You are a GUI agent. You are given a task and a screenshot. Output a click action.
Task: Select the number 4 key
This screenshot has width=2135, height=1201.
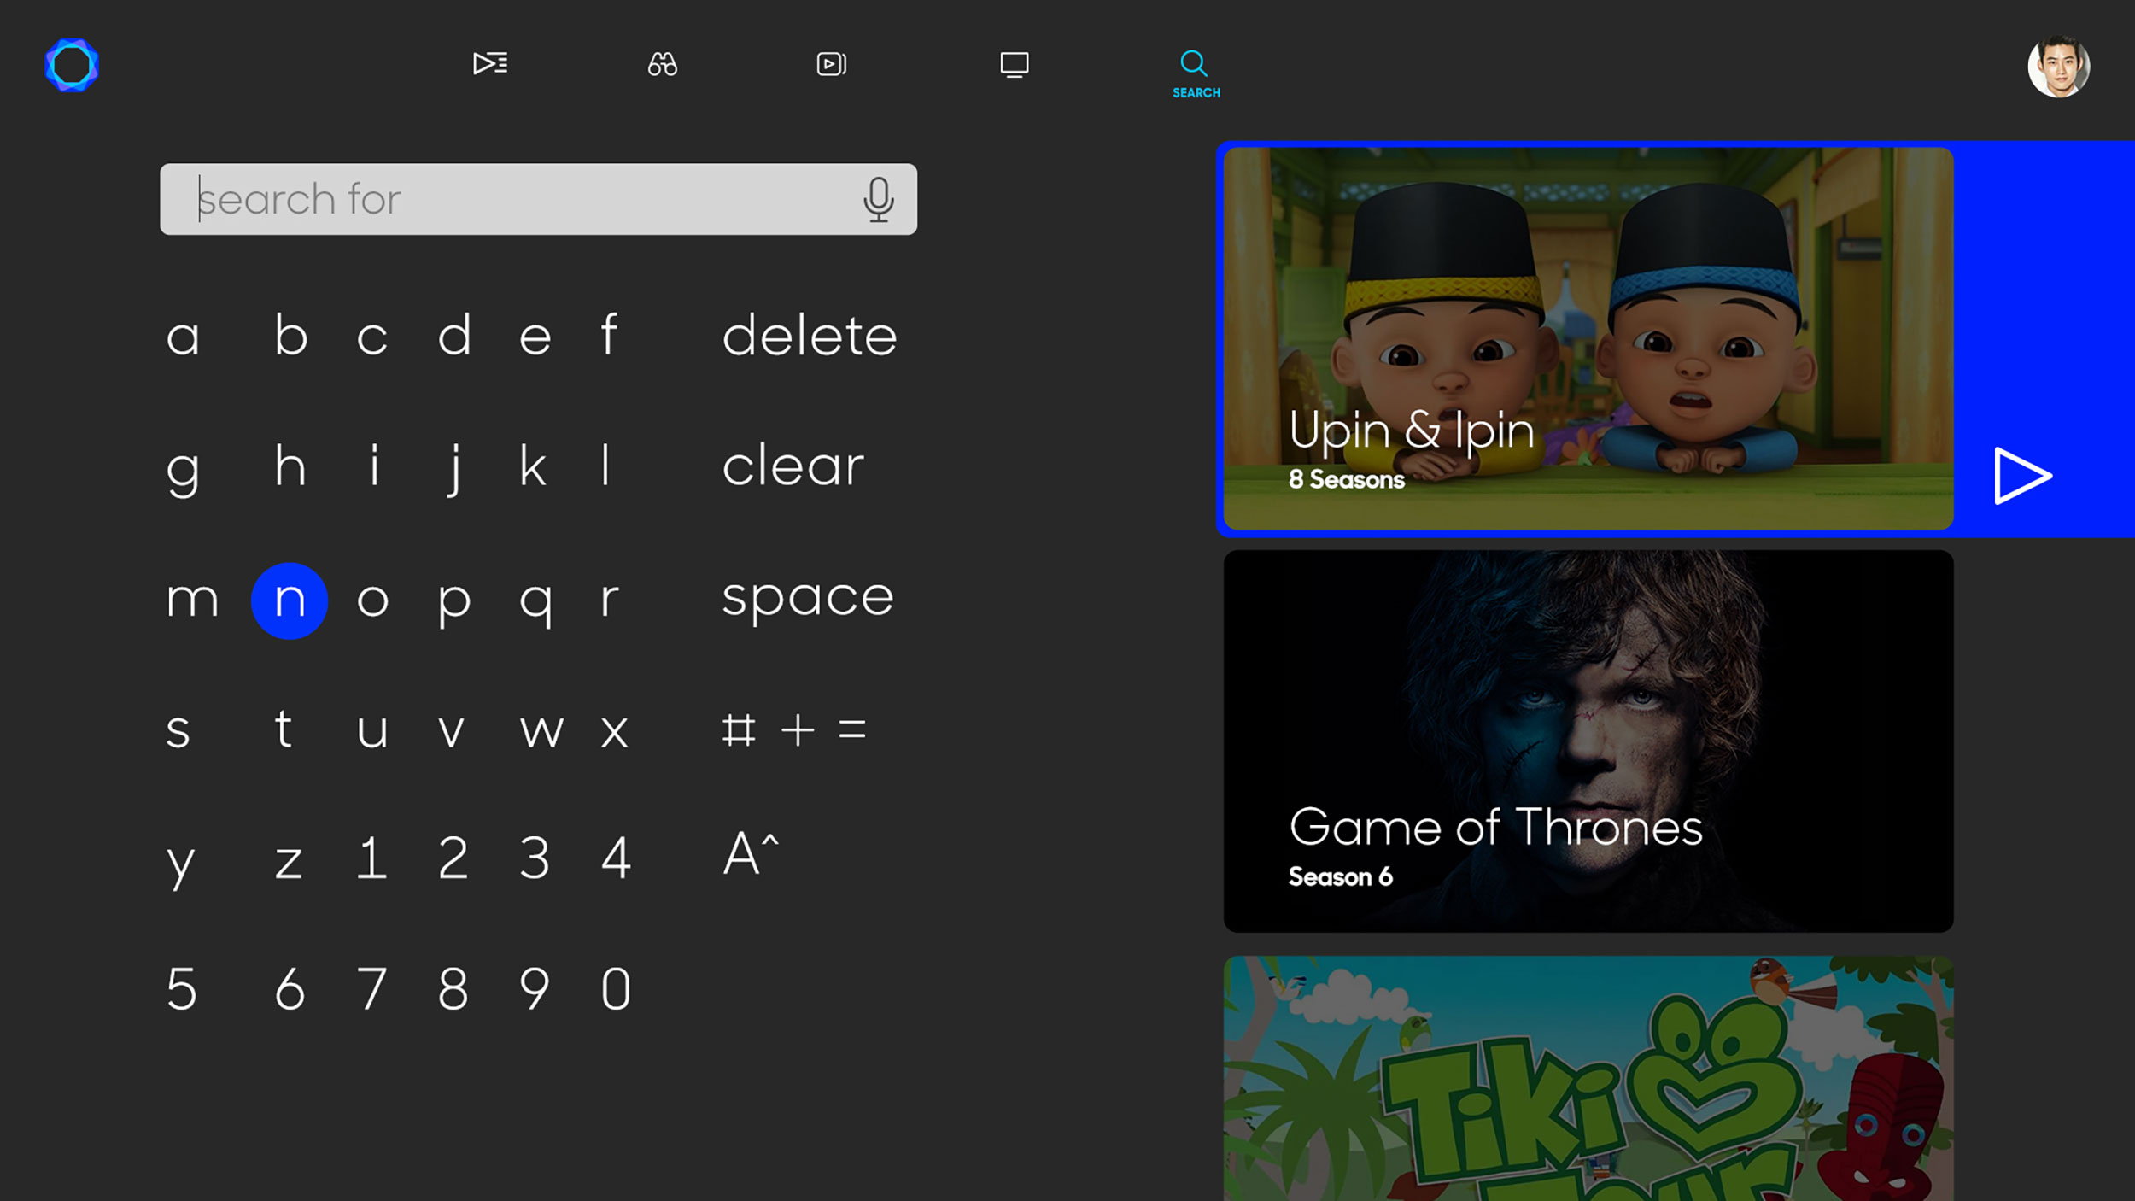616,858
